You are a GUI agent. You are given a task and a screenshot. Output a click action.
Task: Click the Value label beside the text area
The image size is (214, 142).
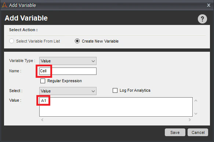[15, 100]
